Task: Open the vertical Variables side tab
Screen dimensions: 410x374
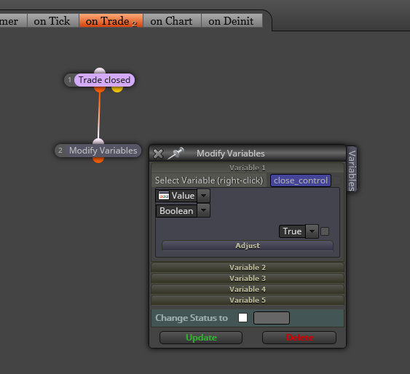Action: [352, 170]
